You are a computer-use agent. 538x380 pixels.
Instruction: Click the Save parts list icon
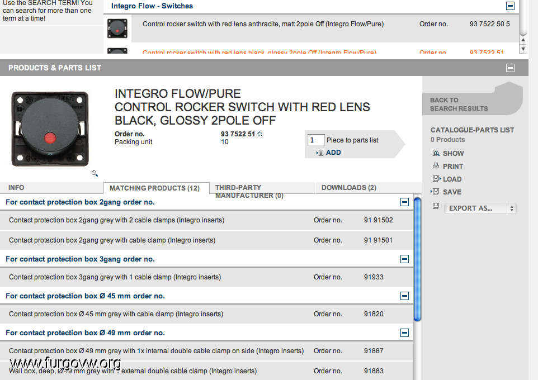[x=435, y=191]
